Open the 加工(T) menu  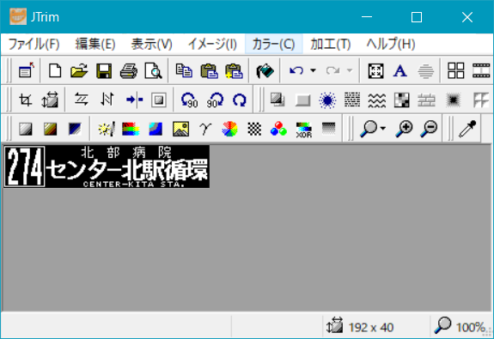(331, 44)
